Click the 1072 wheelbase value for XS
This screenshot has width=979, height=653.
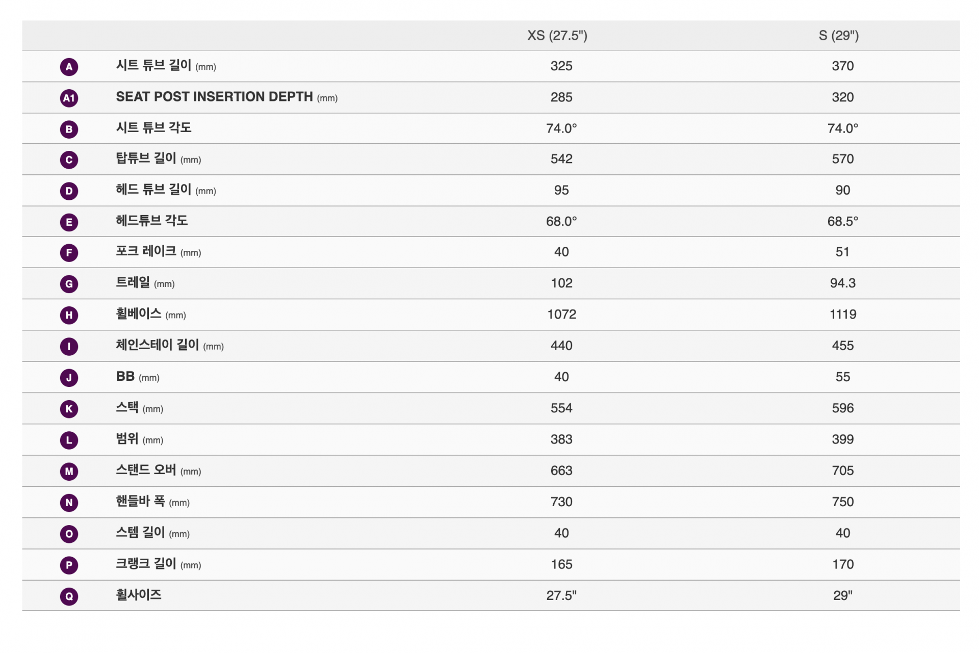[561, 314]
